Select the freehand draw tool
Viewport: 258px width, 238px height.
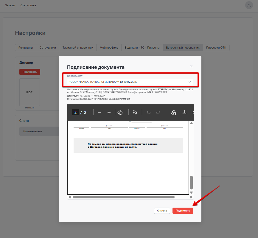click(135, 112)
